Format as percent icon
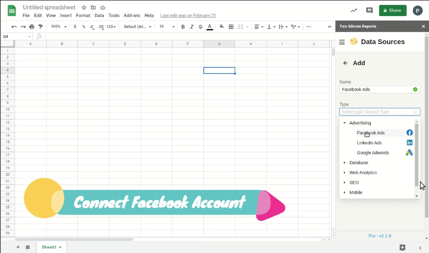Screen dimensions: 429x253 click(84, 26)
